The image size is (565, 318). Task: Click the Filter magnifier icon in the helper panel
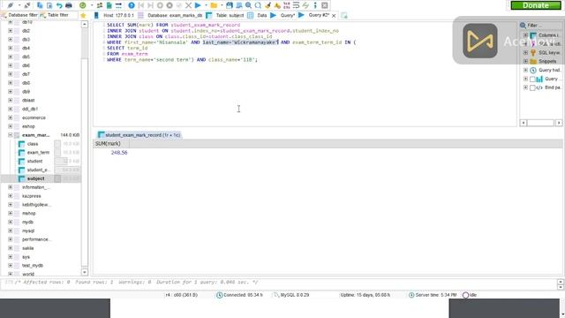[523, 26]
